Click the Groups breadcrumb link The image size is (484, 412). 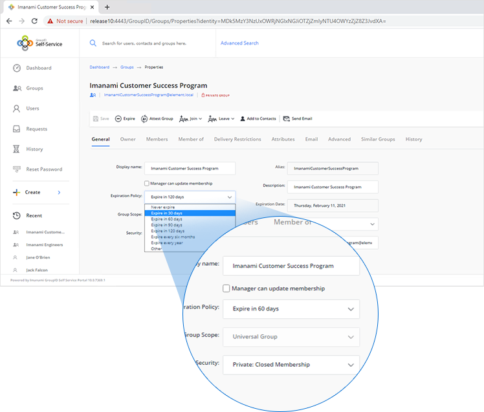(x=127, y=67)
